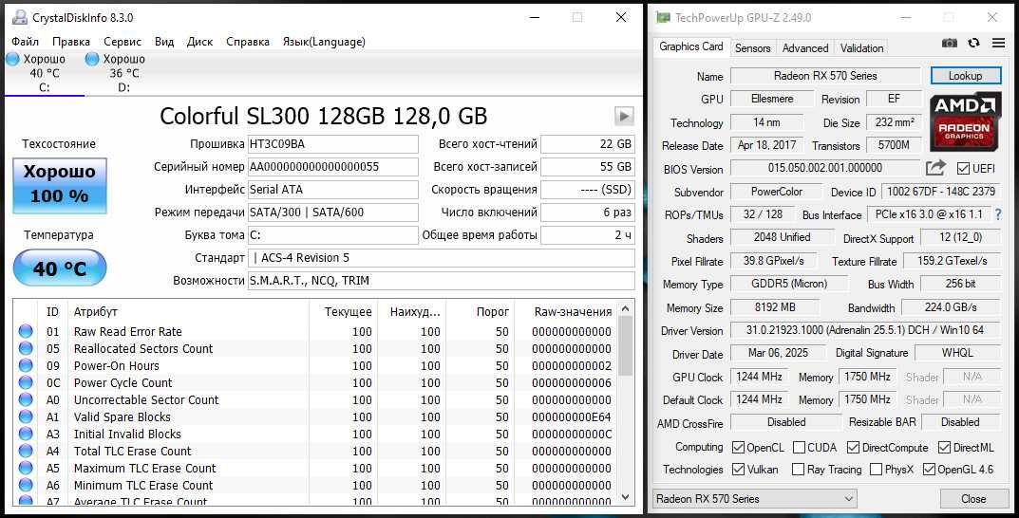
Task: Switch to the Advanced tab in GPU-Z
Action: (x=805, y=48)
